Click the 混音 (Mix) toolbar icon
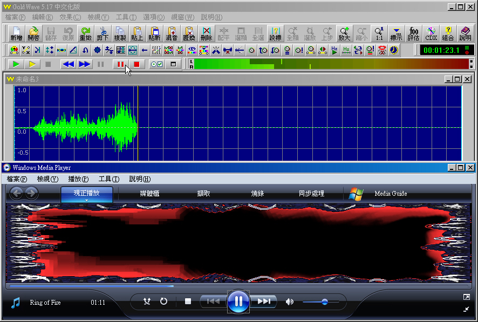Viewport: 478px width, 322px height. (x=172, y=33)
